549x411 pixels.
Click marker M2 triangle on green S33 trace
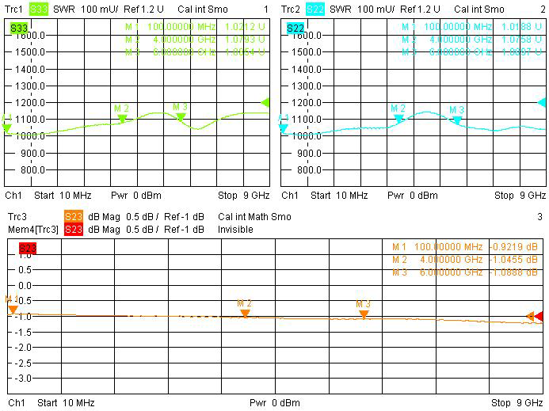(x=122, y=118)
